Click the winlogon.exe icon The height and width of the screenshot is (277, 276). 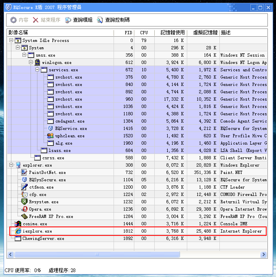tap(37, 62)
